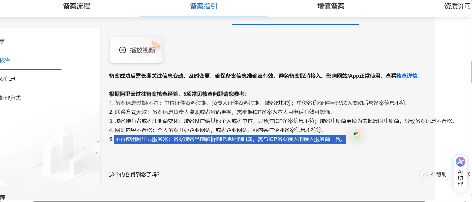Choose the 处理方式 sidebar entry
The width and height of the screenshot is (472, 202).
(10, 98)
